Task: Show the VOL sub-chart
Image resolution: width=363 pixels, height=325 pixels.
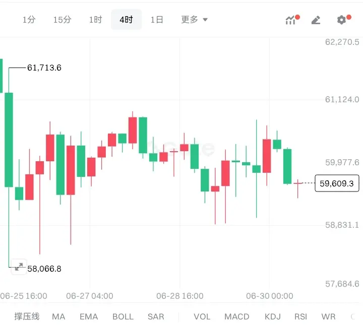Action: 202,316
